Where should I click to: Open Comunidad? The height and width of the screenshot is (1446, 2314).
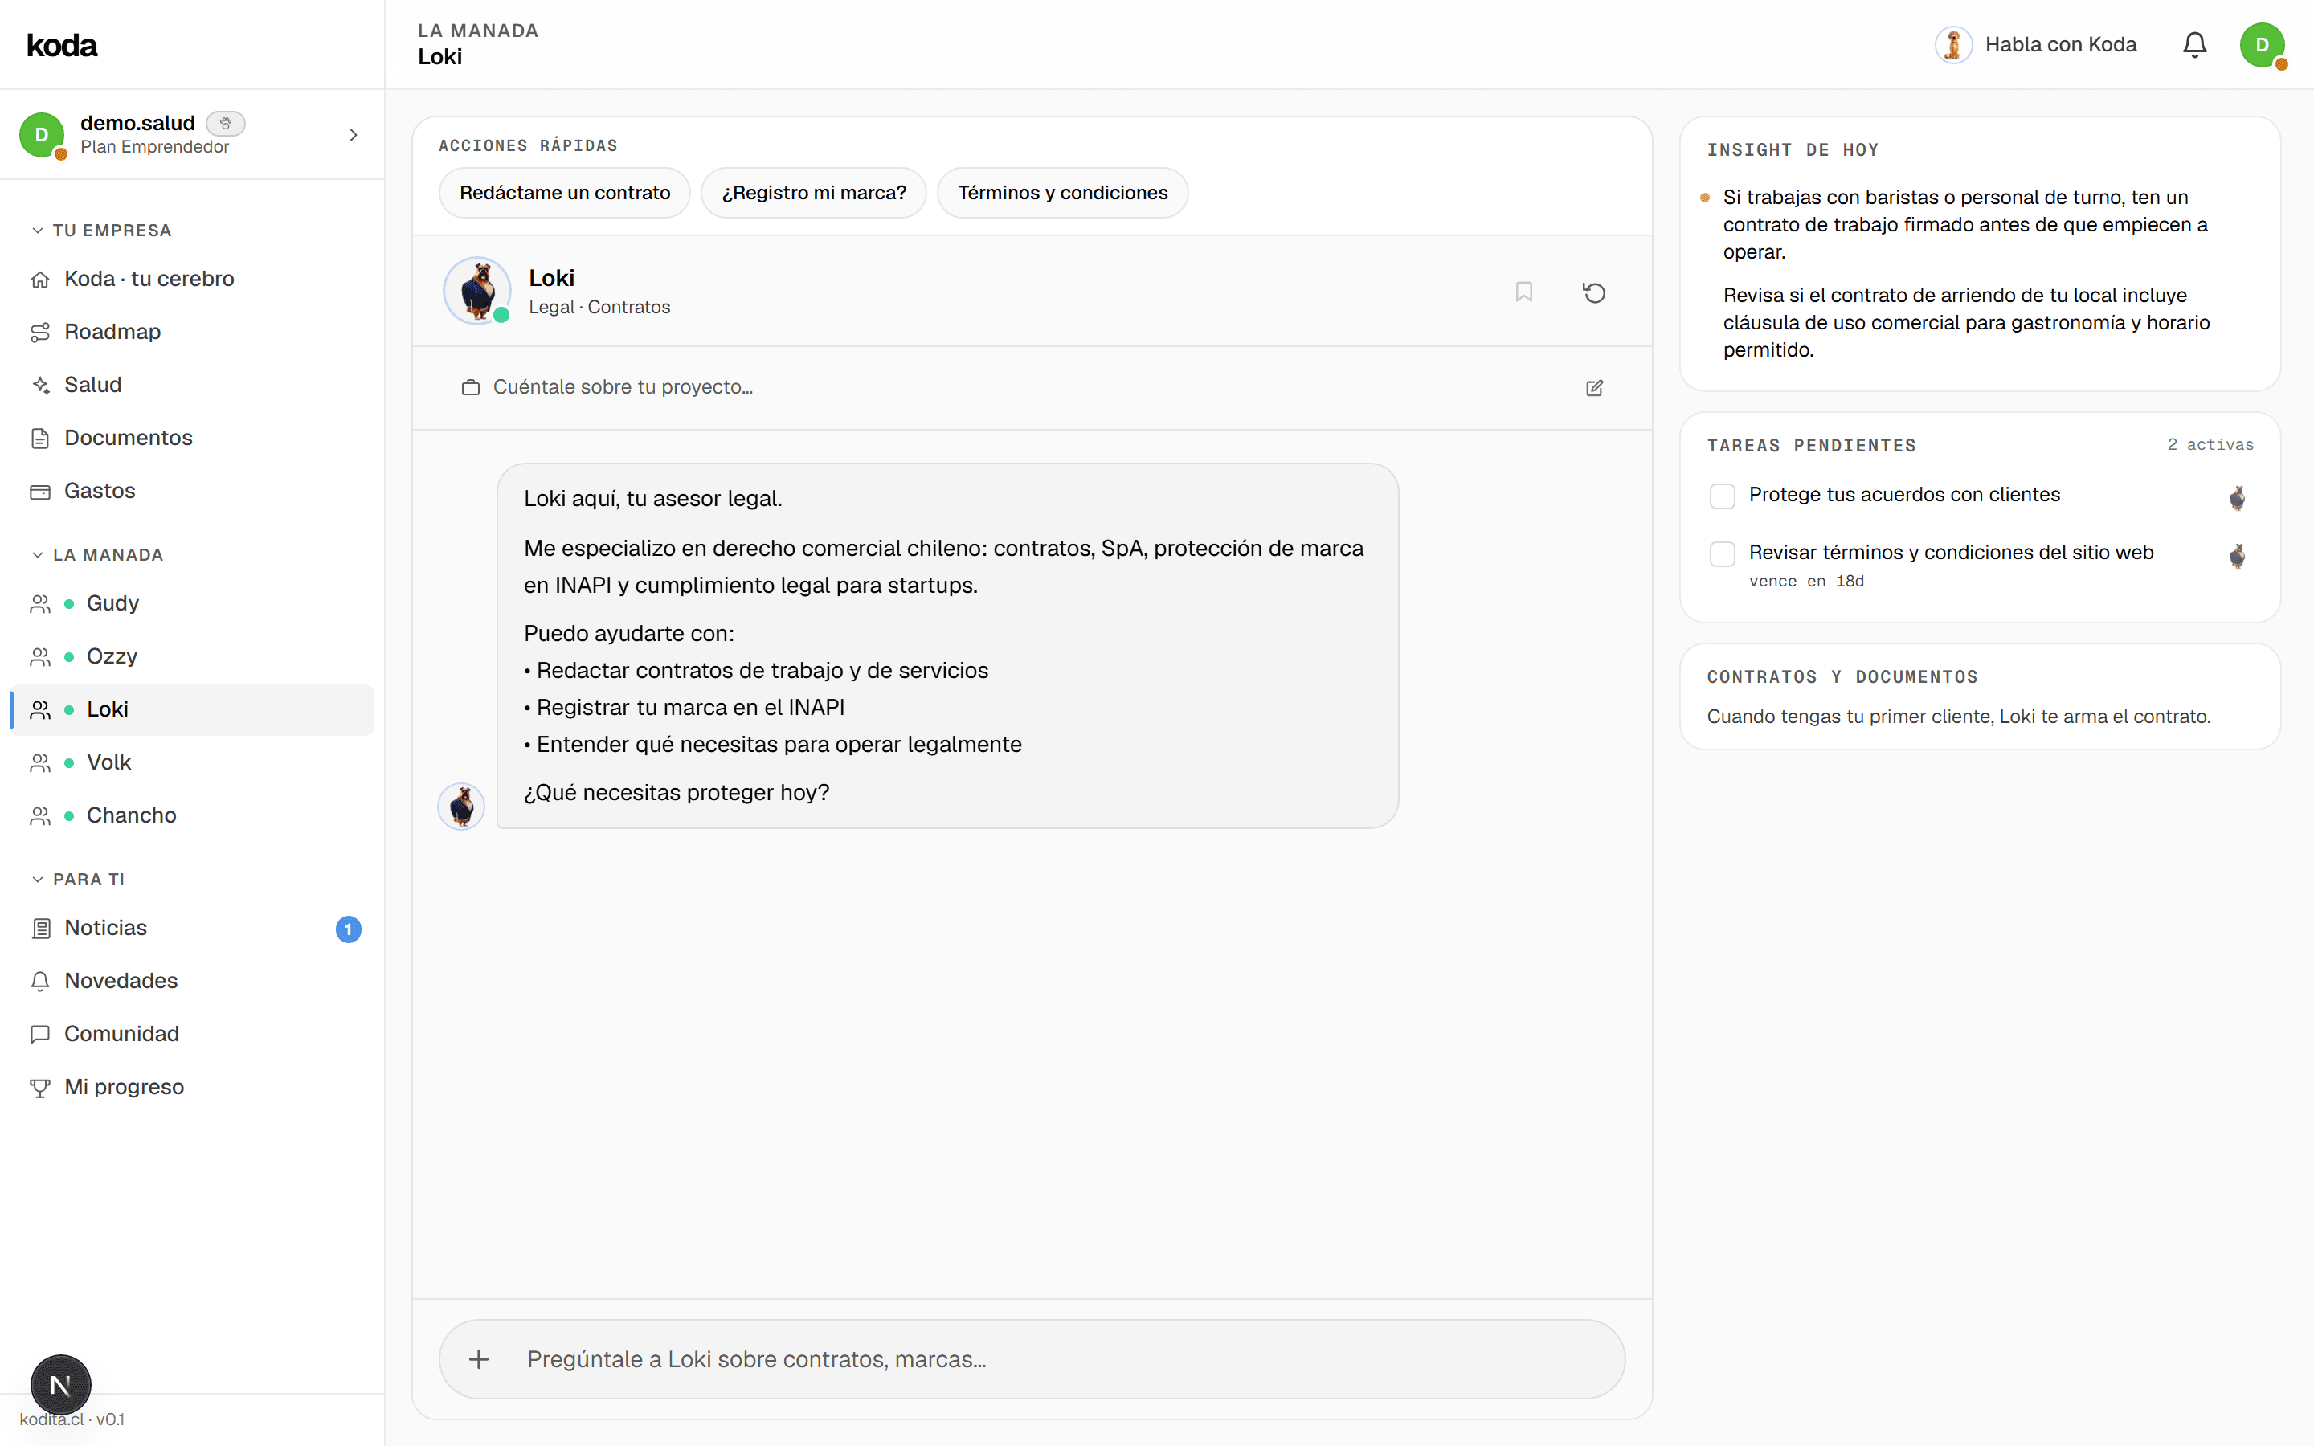(x=191, y=1034)
